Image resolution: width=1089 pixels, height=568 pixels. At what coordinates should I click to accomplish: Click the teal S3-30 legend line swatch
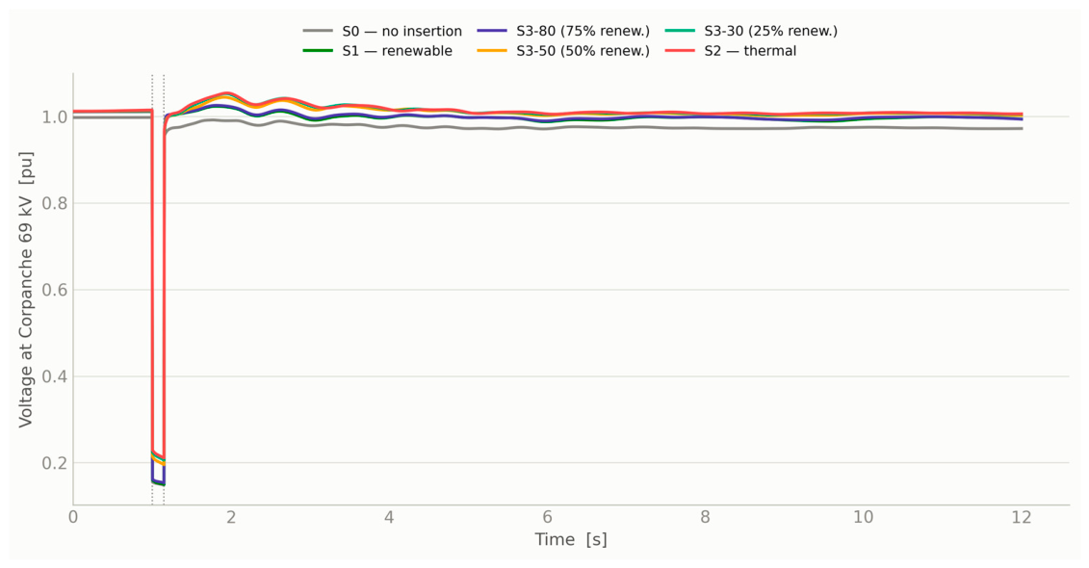pos(680,31)
